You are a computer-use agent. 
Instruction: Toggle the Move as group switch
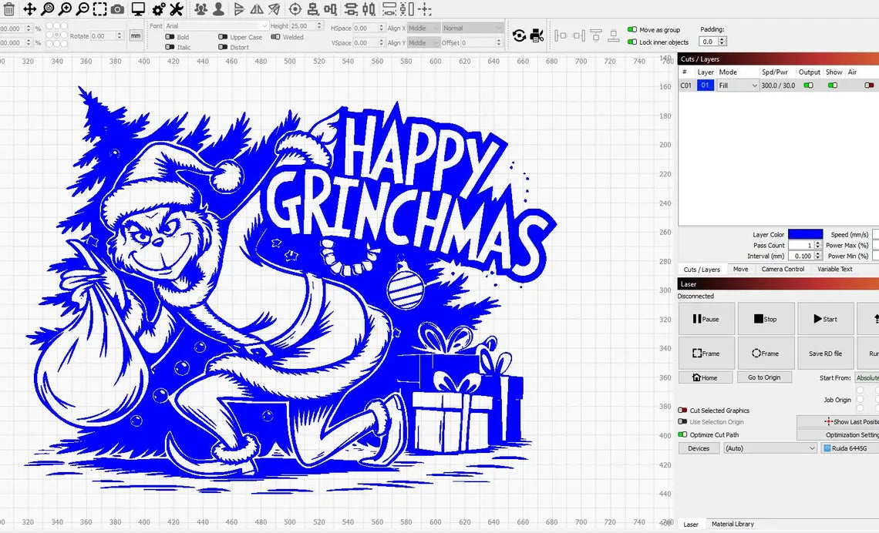(632, 30)
